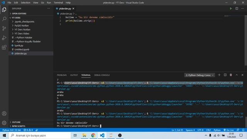Run Python file with play button
Viewport: 247px width, 139px height.
click(231, 8)
